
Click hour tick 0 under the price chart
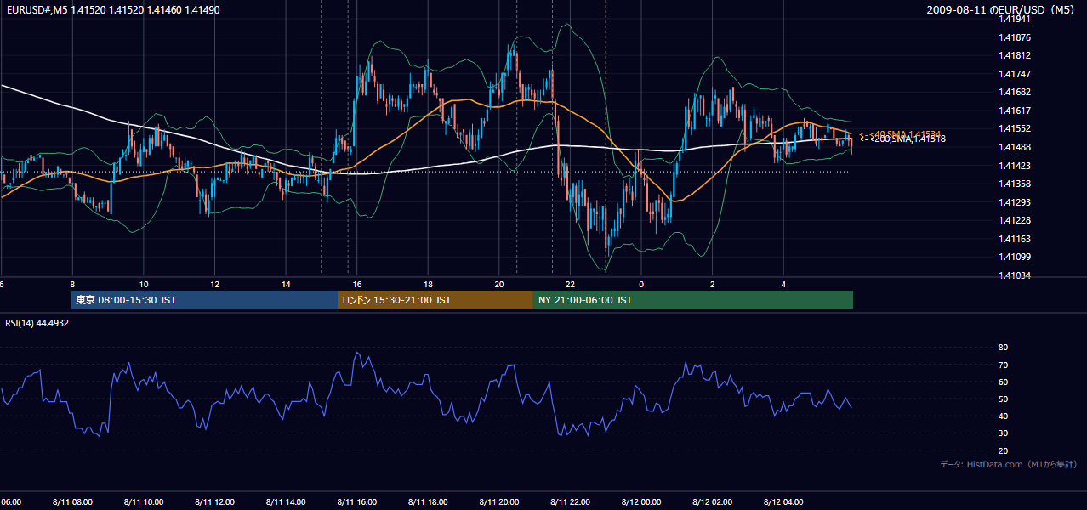(641, 284)
